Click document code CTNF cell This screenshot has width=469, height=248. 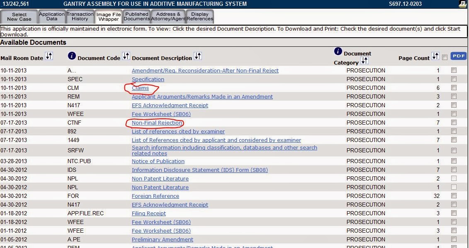tap(74, 123)
